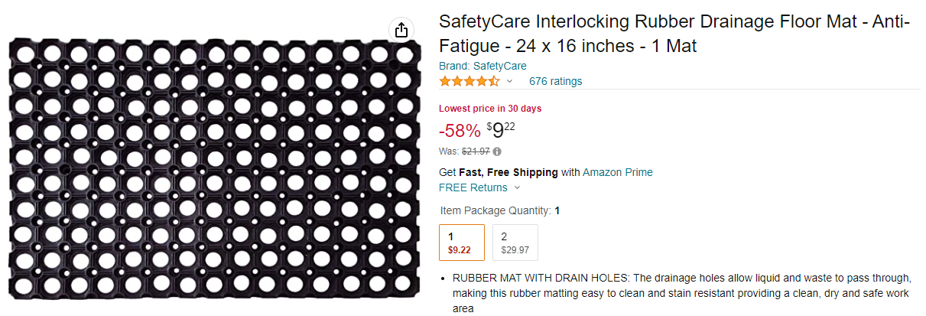Click the product title text

coord(674,34)
